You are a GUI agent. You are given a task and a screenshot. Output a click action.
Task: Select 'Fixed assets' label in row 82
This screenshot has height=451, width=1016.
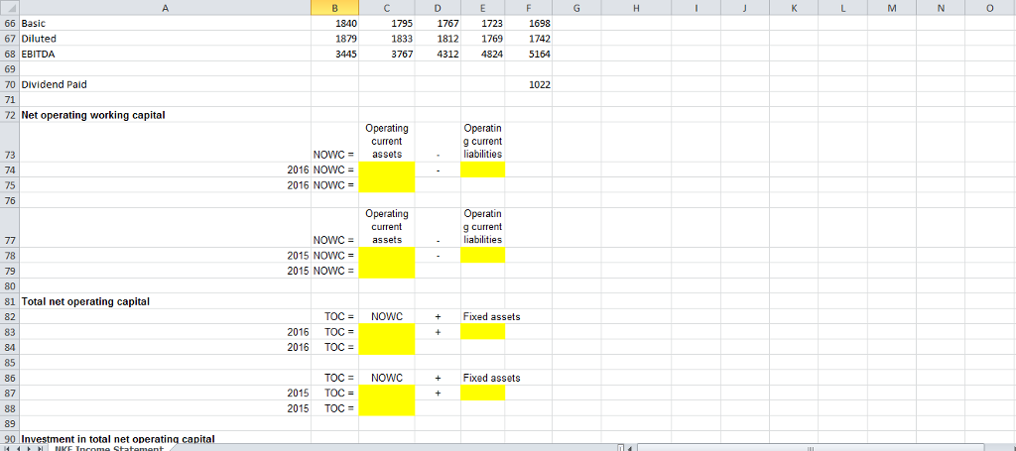[x=492, y=317]
